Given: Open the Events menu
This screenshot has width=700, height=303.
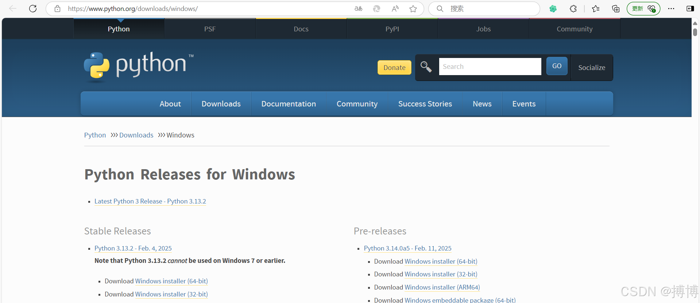Looking at the screenshot, I should pos(524,104).
